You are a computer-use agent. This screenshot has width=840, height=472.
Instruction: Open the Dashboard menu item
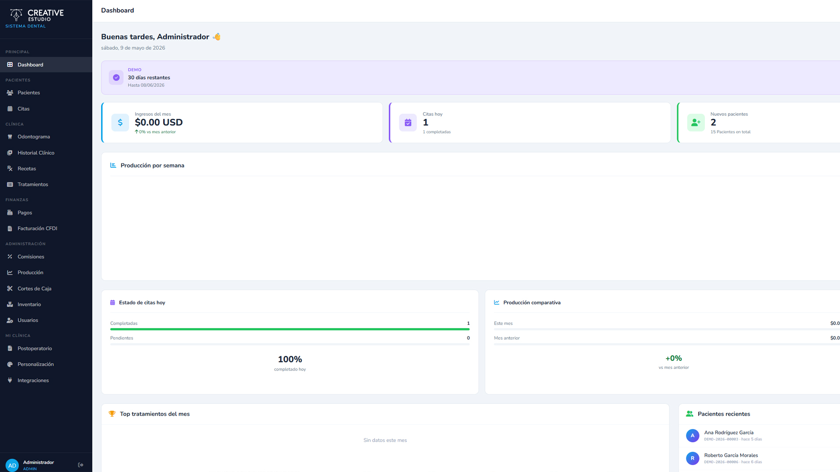click(46, 65)
